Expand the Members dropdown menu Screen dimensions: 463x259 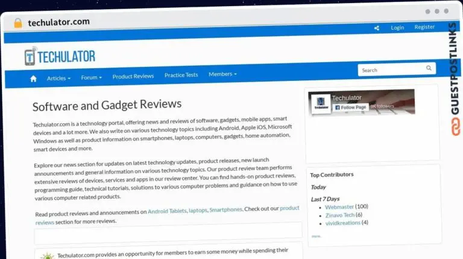coord(222,74)
